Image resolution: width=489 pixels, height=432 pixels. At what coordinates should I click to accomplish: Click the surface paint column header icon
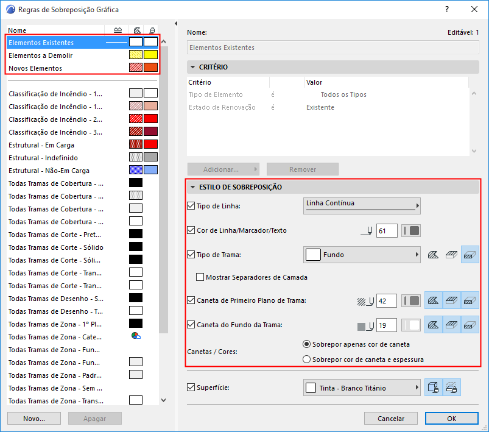152,30
